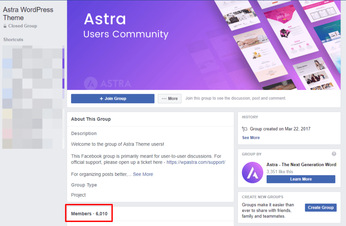Expand History with See More link
This screenshot has width=346, height=226.
(251, 138)
